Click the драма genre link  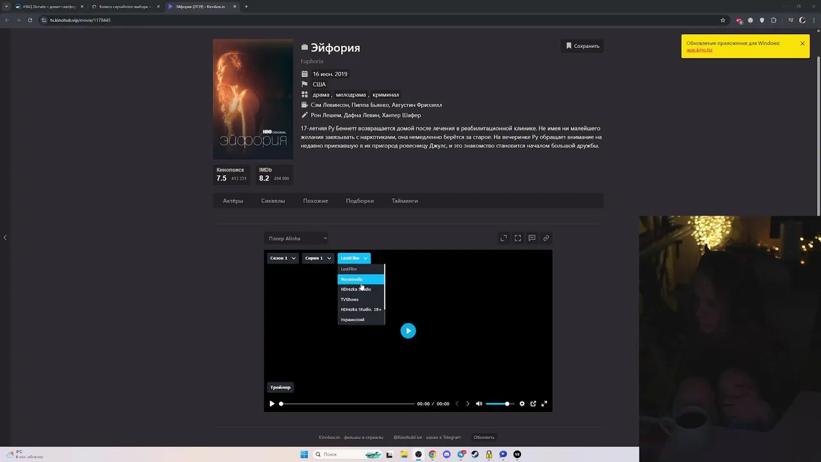click(x=321, y=94)
